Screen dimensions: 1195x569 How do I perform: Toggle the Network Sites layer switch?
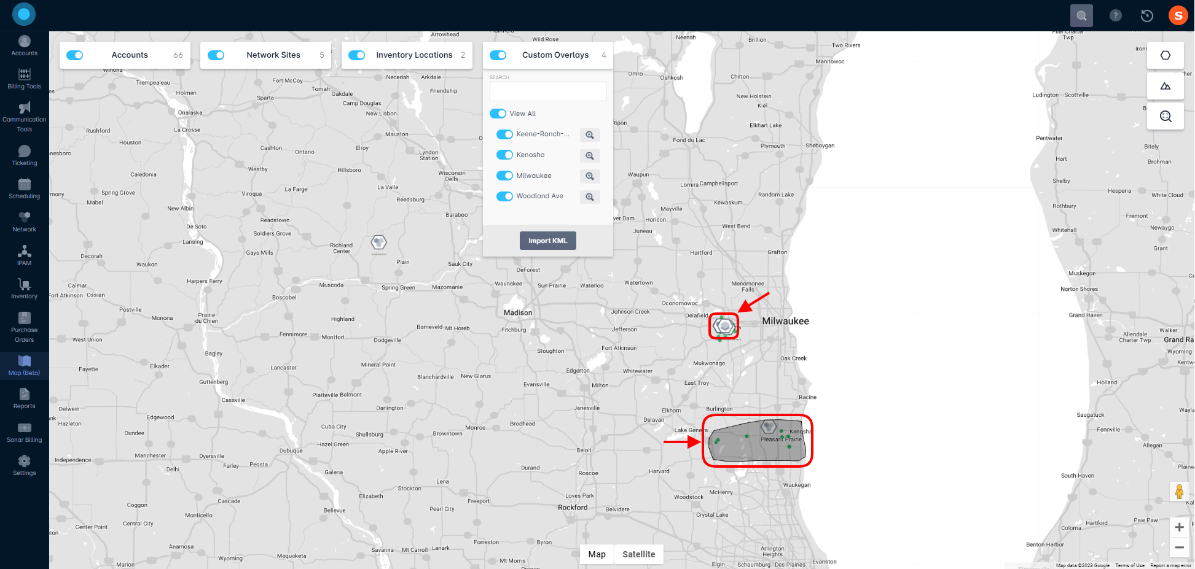[x=216, y=55]
